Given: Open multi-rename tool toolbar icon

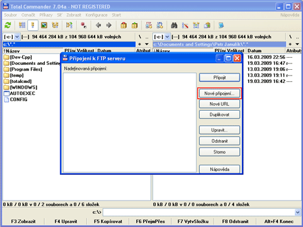Looking at the screenshot, I should coord(185,25).
